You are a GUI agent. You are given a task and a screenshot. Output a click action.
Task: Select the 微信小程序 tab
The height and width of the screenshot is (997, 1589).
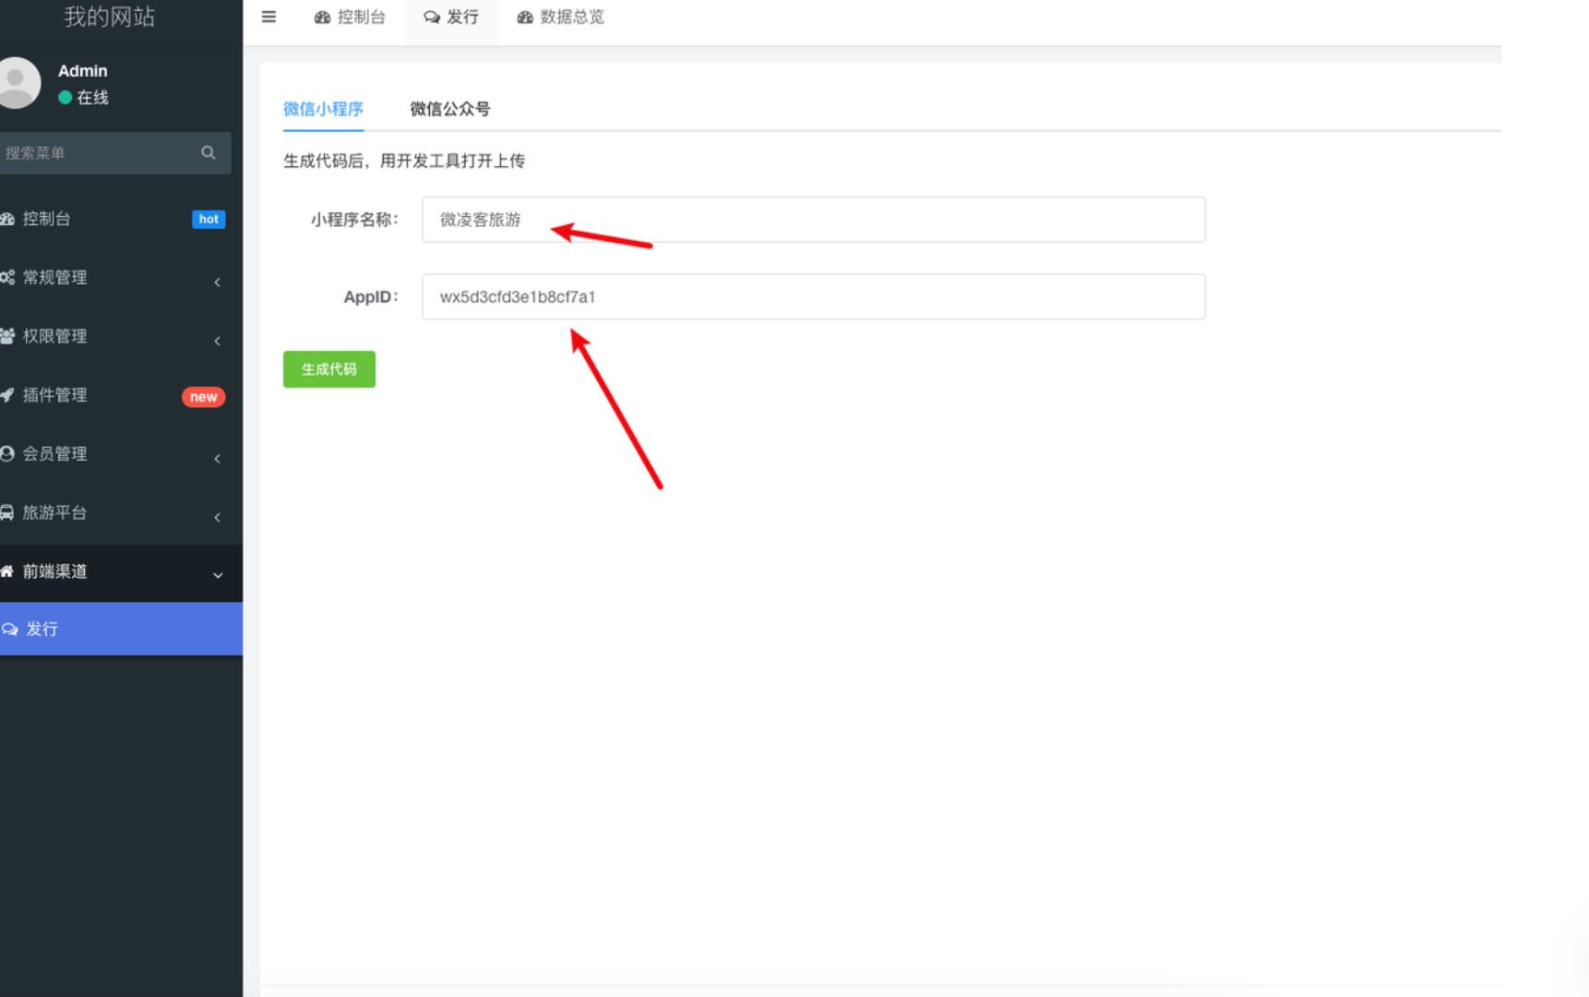(x=323, y=109)
